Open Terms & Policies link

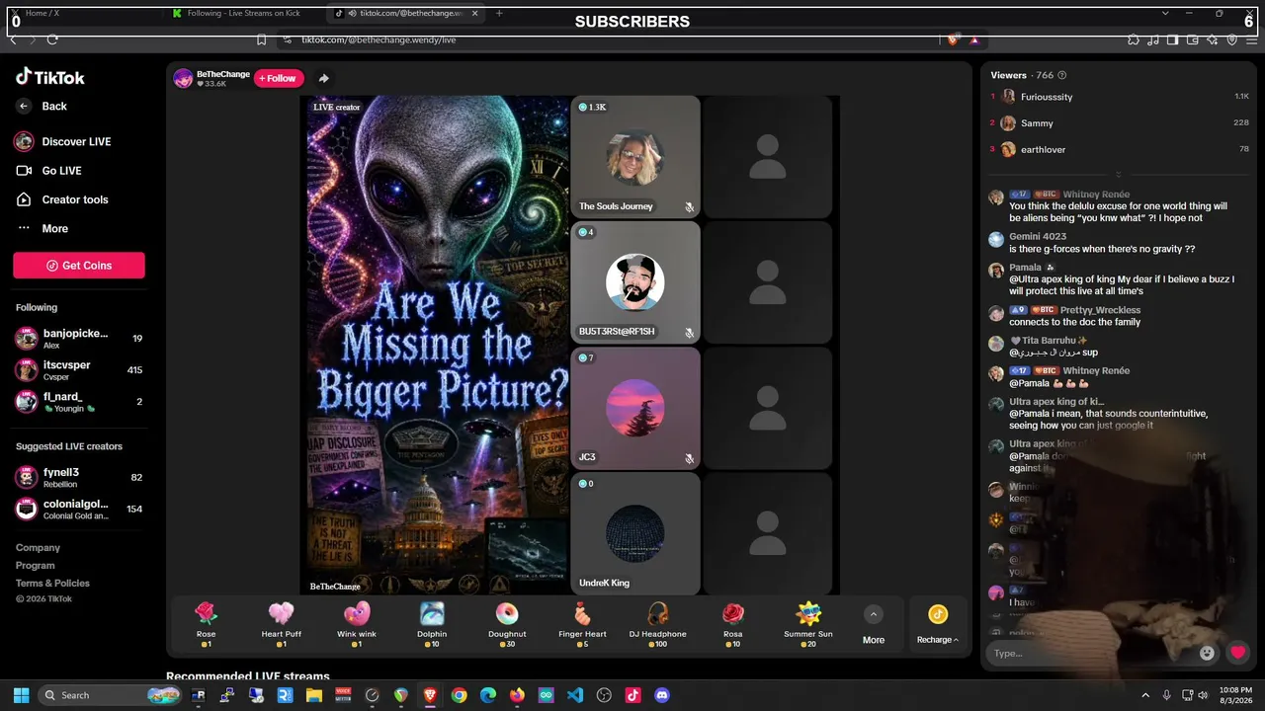click(52, 584)
